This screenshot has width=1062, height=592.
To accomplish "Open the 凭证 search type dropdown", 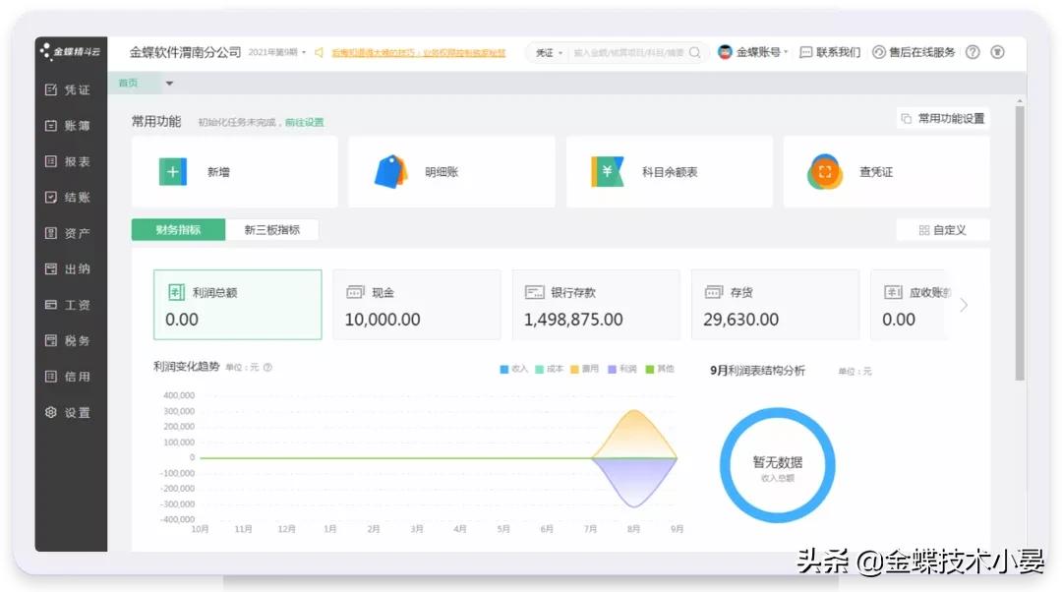I will (550, 53).
